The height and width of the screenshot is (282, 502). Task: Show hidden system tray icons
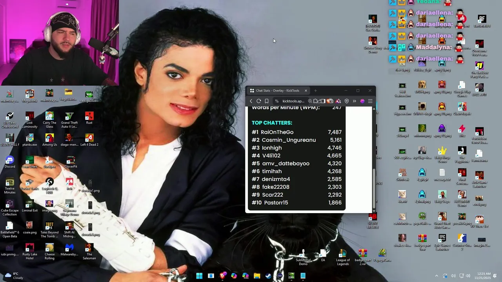437,276
